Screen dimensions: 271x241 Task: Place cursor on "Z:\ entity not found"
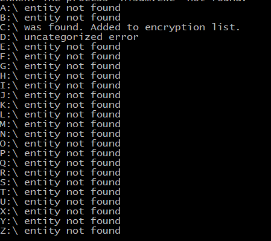(x=60, y=231)
